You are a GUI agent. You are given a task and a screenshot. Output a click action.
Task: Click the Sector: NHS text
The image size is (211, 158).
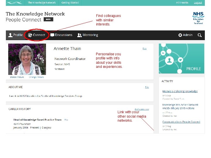[x=62, y=64]
